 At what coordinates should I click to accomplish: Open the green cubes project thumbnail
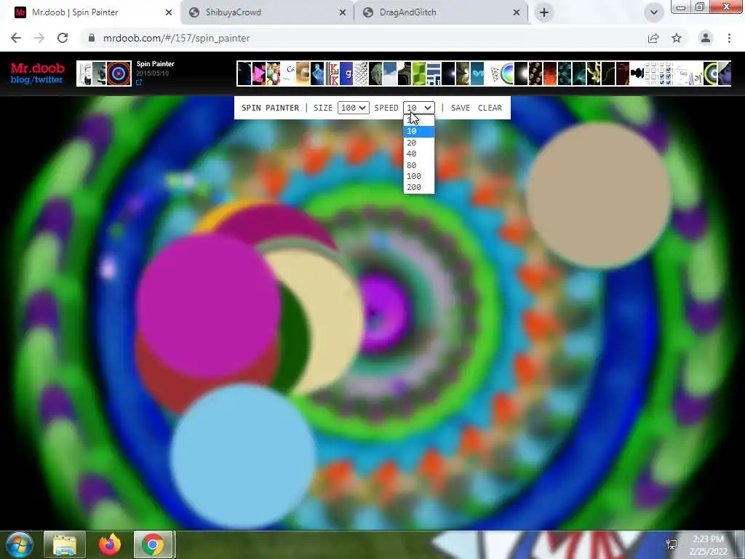418,74
